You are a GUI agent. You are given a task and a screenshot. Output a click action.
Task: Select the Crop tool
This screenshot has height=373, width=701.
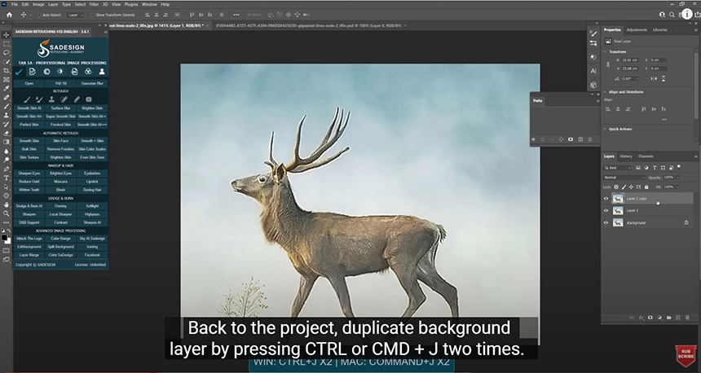point(7,70)
